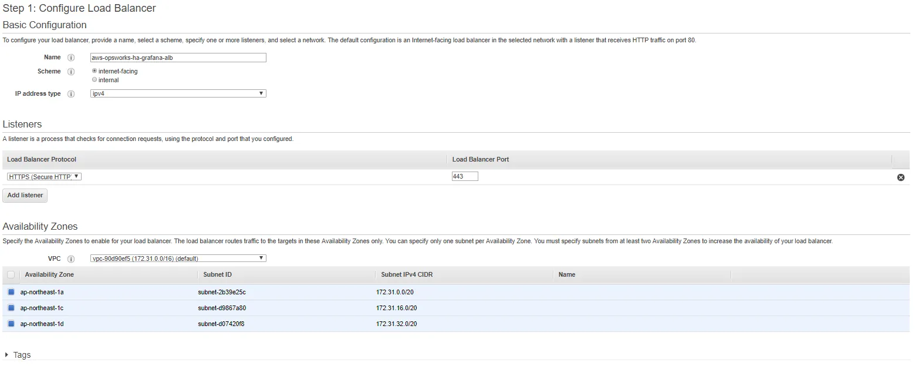
Task: Select the internal scheme radio button
Action: point(94,80)
